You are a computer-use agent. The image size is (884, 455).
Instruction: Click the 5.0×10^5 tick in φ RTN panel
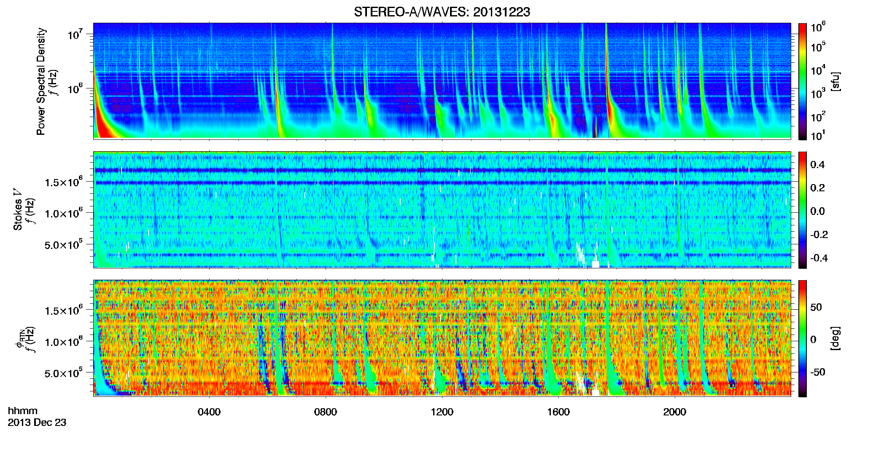click(x=64, y=372)
